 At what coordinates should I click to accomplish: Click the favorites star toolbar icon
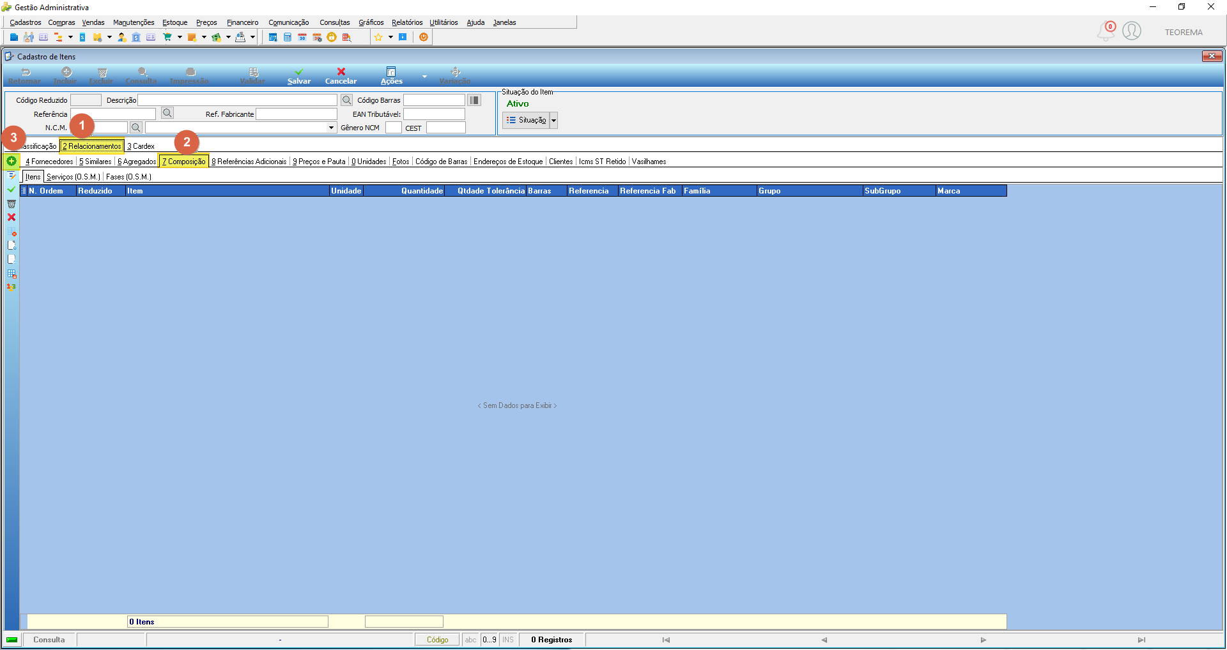point(378,37)
